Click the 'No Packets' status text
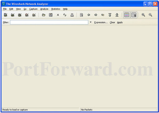 (87, 110)
